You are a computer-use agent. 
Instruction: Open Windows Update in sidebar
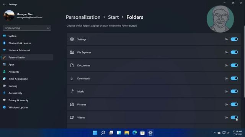coord(27,107)
